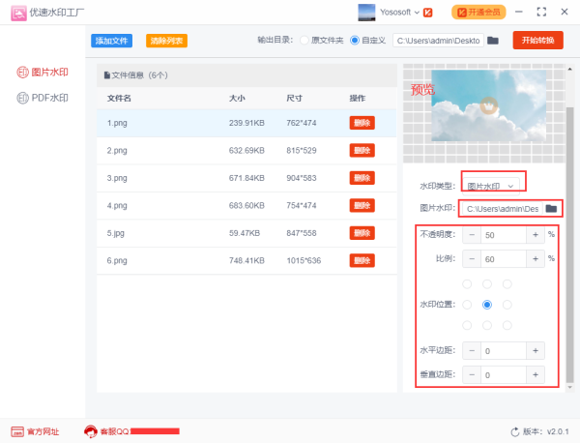Click the version refresh icon
580x443 pixels.
514,431
